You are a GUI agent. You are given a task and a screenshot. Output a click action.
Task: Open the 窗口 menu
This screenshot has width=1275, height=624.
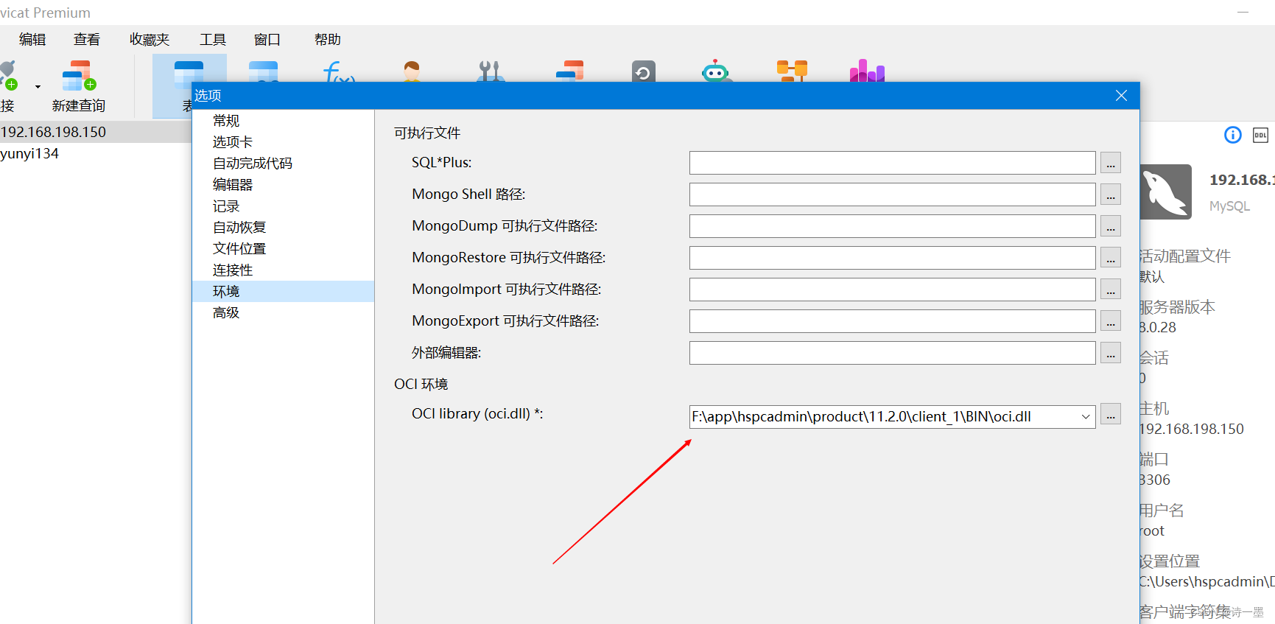click(267, 40)
